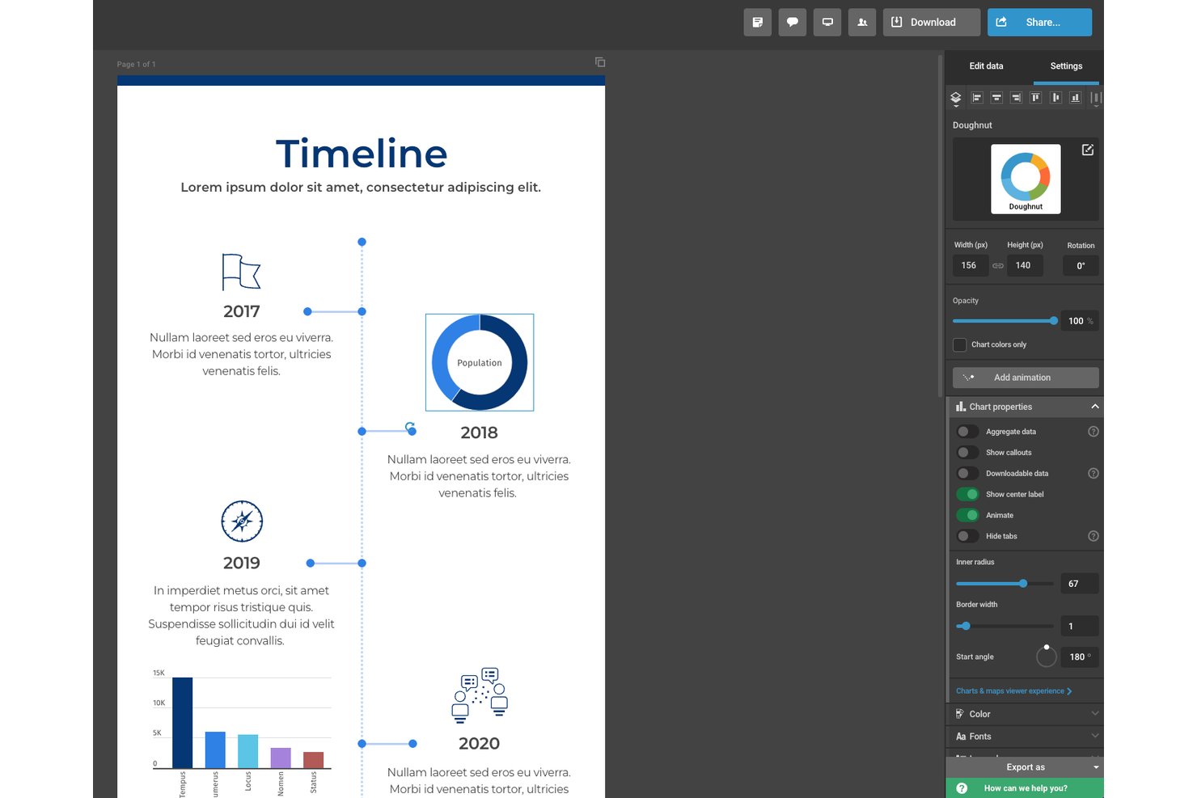Open the notes panel icon
Viewport: 1197px width, 798px height.
tap(757, 23)
